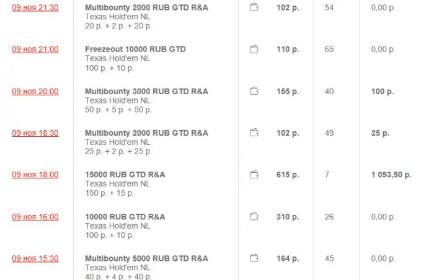Click wallet icon for 15000 RUB GTD R&A
Viewport: 434px width, 280px height.
[x=254, y=175]
